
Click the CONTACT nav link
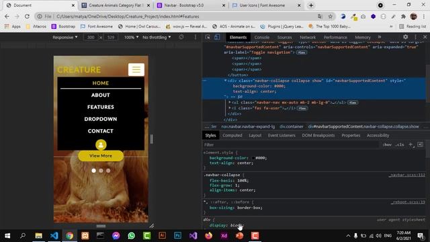[x=101, y=131]
